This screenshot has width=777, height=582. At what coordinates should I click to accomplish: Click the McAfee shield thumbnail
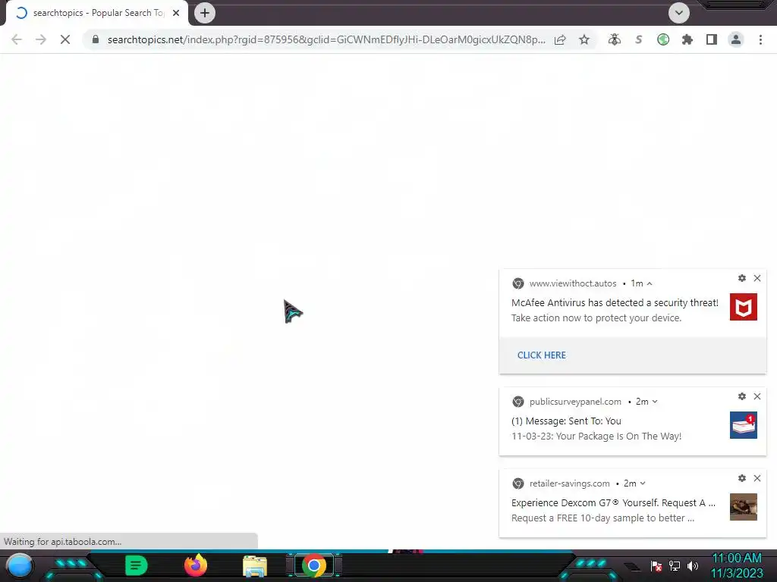tap(744, 307)
